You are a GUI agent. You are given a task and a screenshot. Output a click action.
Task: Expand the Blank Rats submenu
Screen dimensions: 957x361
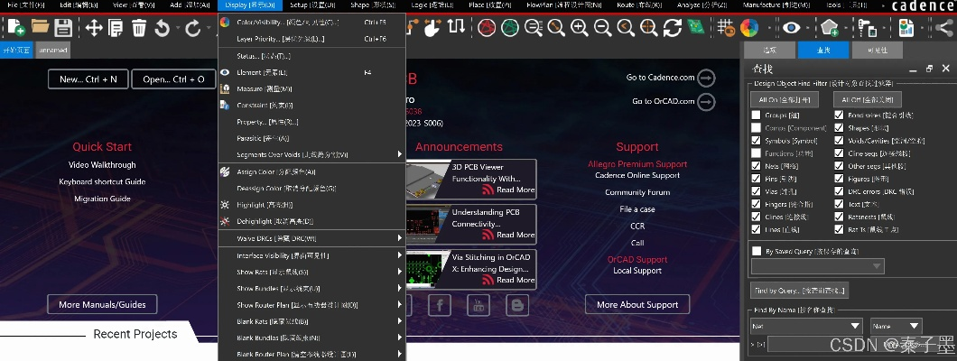coord(311,320)
